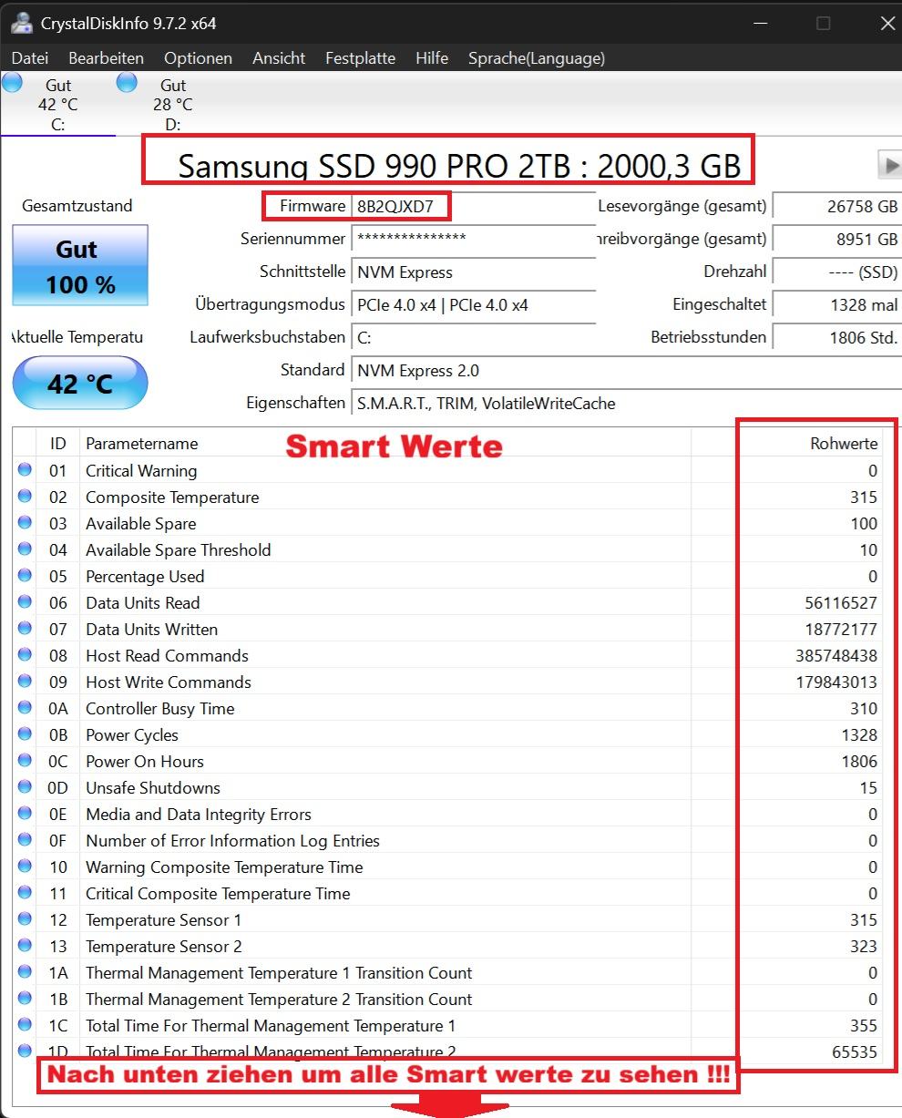Select the D: drive tab

pos(173,105)
